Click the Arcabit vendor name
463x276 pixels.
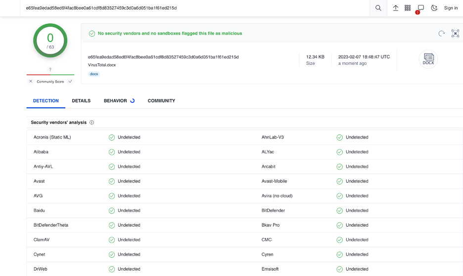pyautogui.click(x=269, y=167)
